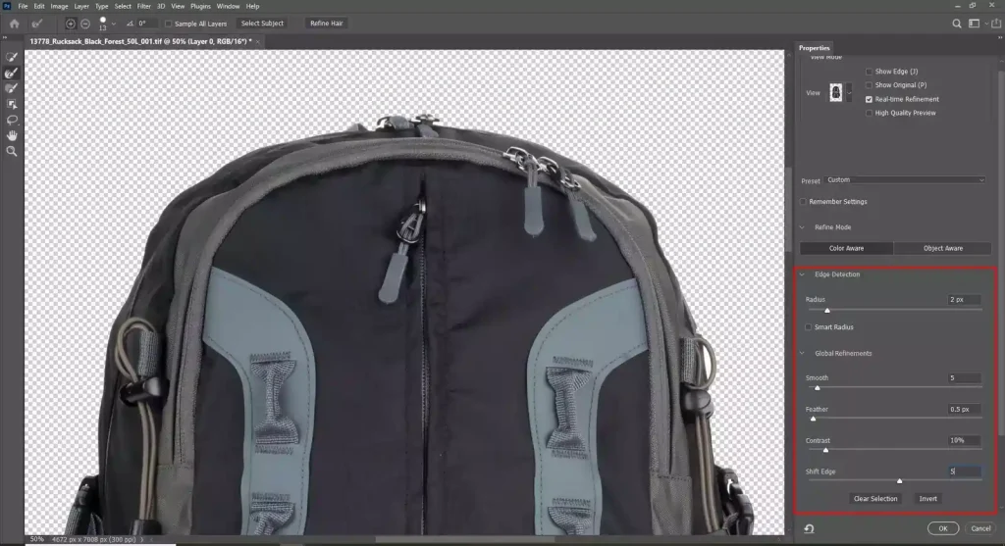The height and width of the screenshot is (546, 1005).
Task: Collapse the Edge Detection section
Action: [802, 274]
